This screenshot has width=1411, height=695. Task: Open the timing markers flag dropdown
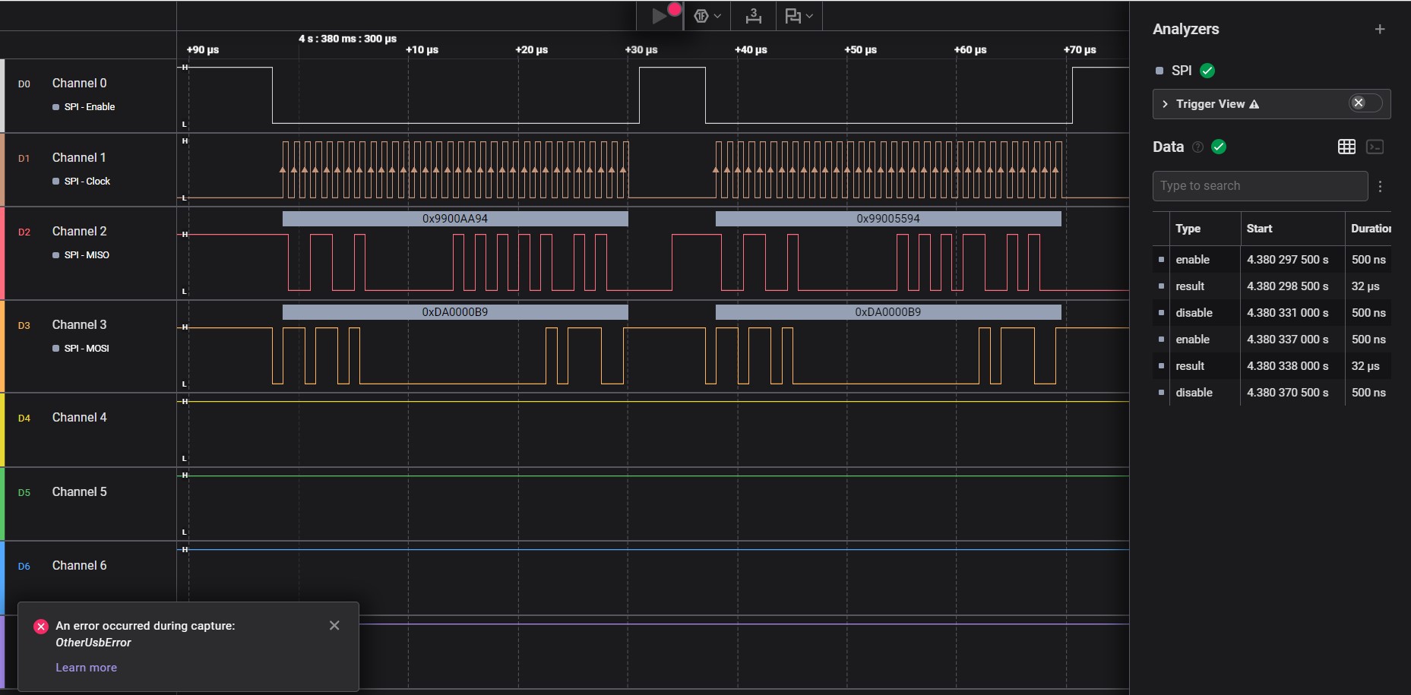click(x=799, y=16)
